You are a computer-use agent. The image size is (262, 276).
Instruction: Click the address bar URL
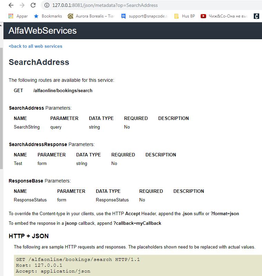click(105, 5)
